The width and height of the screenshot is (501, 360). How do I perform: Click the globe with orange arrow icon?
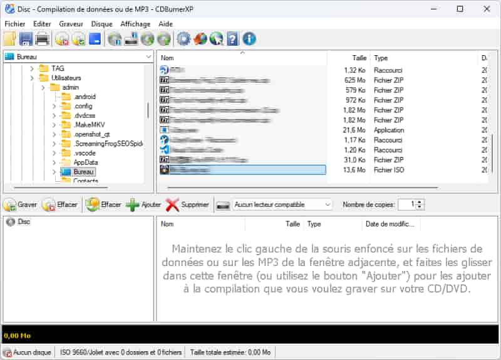(x=200, y=39)
